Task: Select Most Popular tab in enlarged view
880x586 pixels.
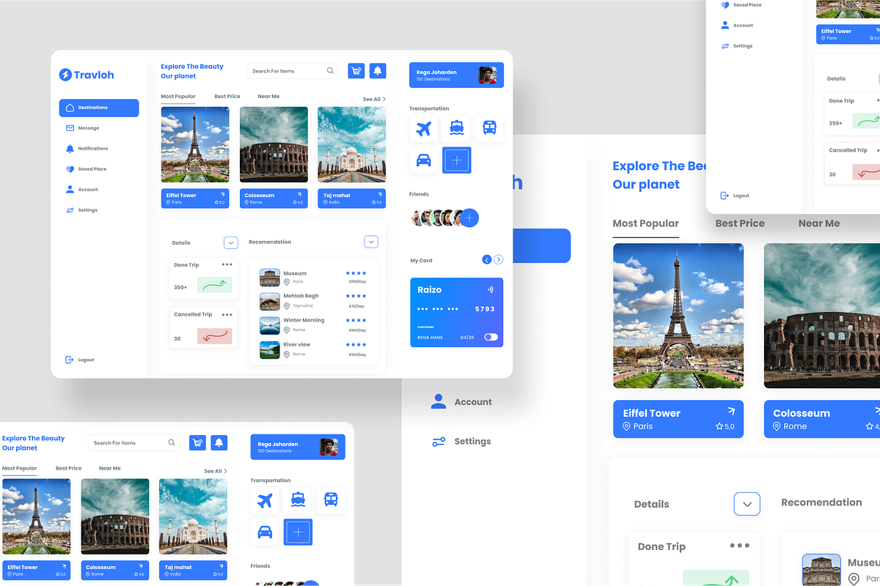Action: 646,223
